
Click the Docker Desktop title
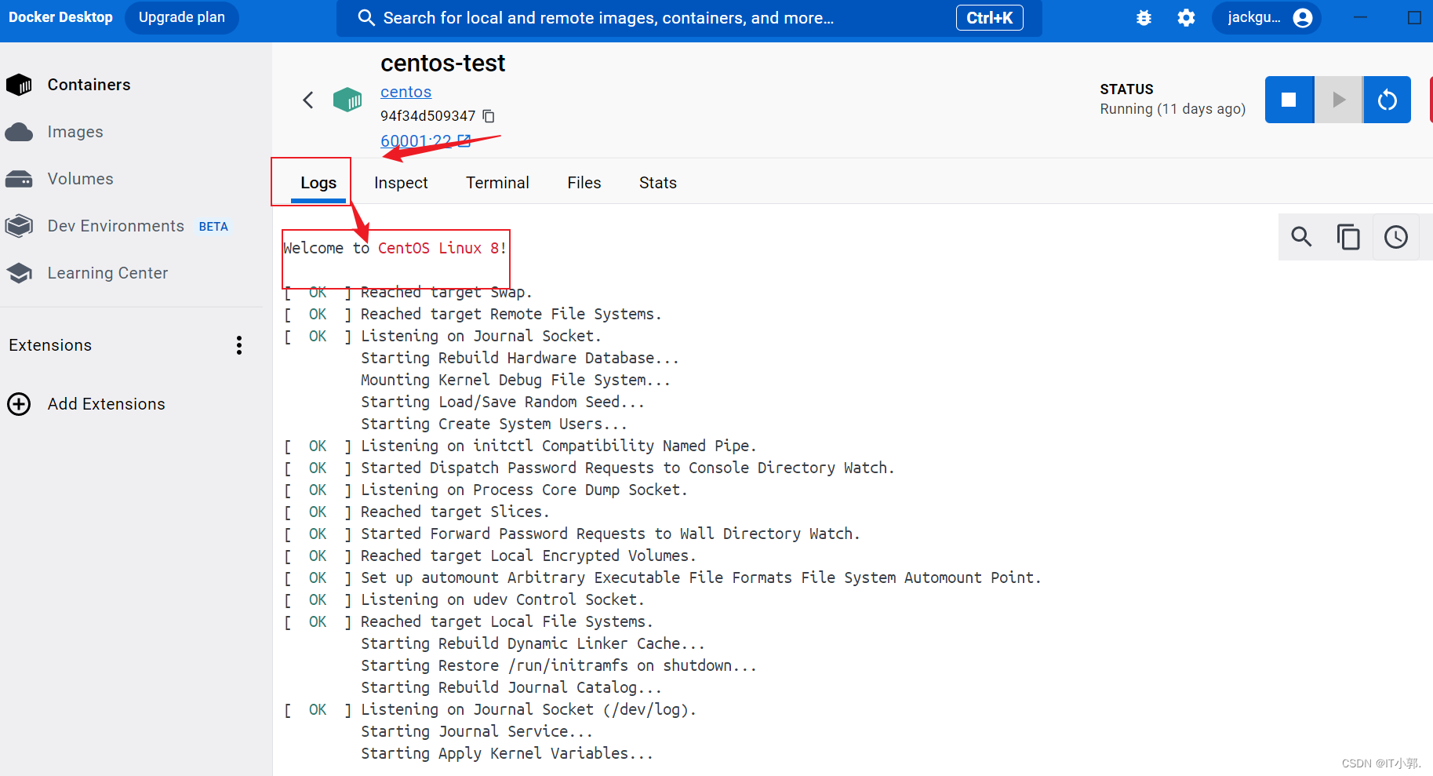[60, 17]
